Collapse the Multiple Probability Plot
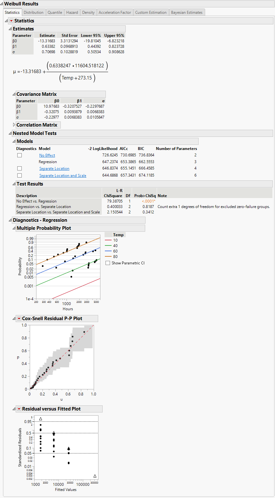Viewport: 275px width, 498px height. 14,228
